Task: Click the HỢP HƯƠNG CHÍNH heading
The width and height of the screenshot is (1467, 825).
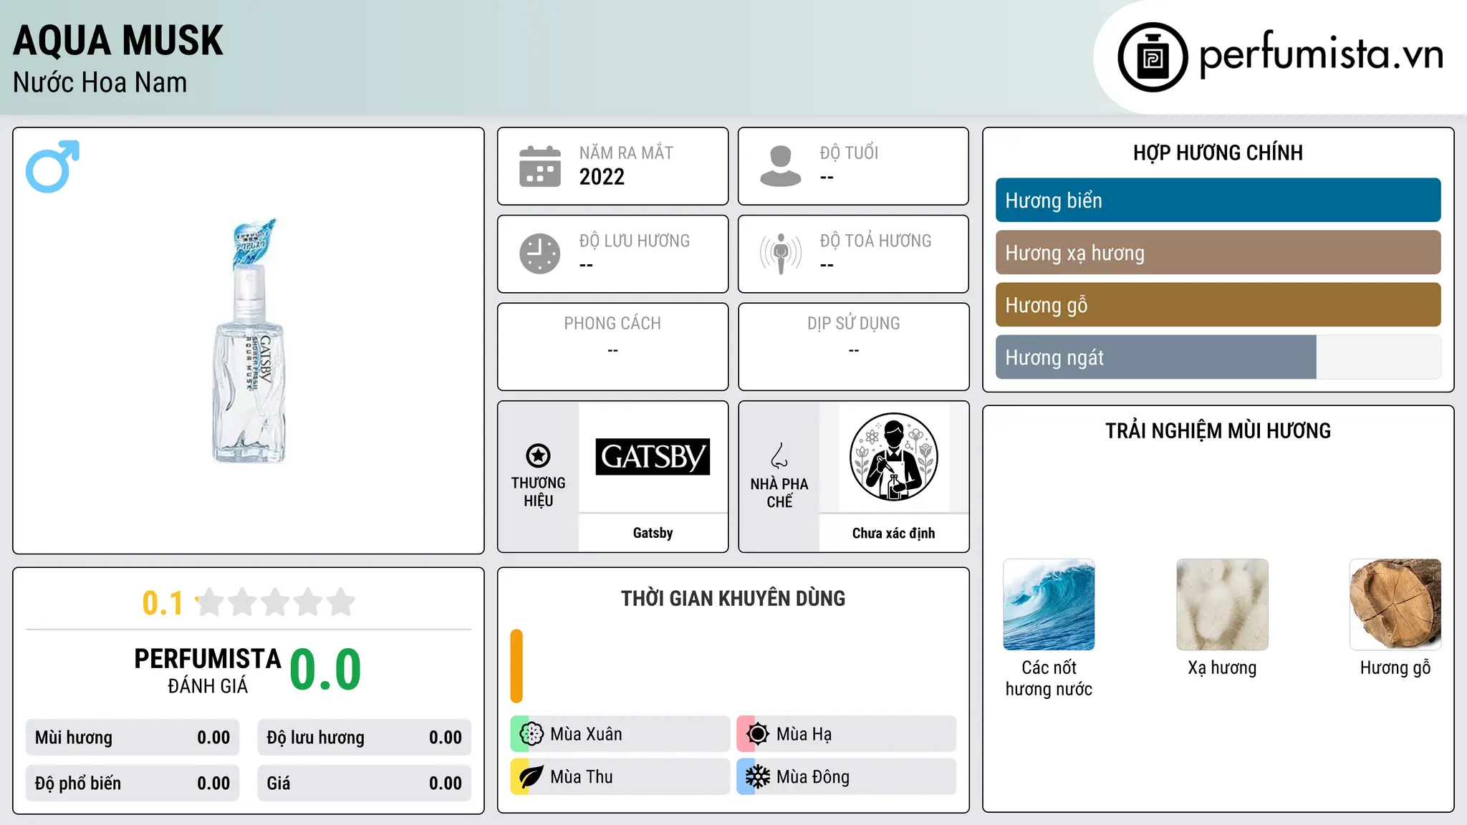Action: point(1218,153)
